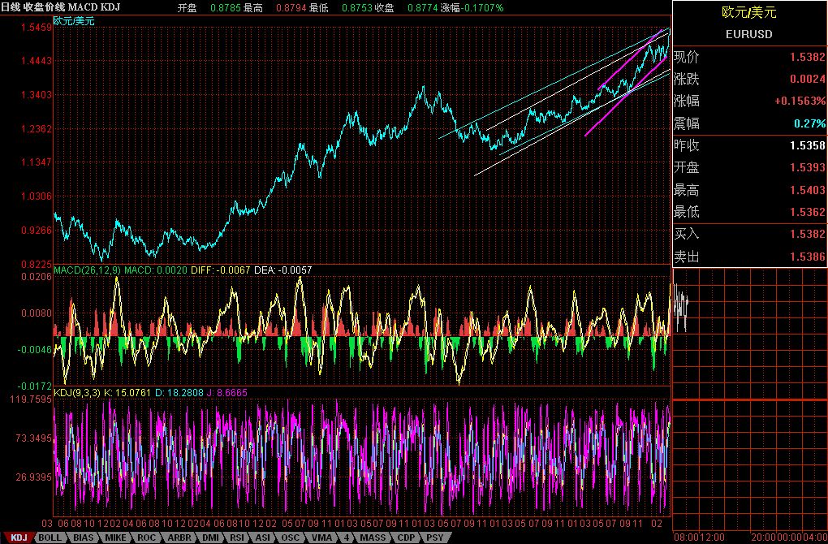Screen dimensions: 828x544
Task: Switch to the BOLL indicator tab
Action: pos(49,538)
